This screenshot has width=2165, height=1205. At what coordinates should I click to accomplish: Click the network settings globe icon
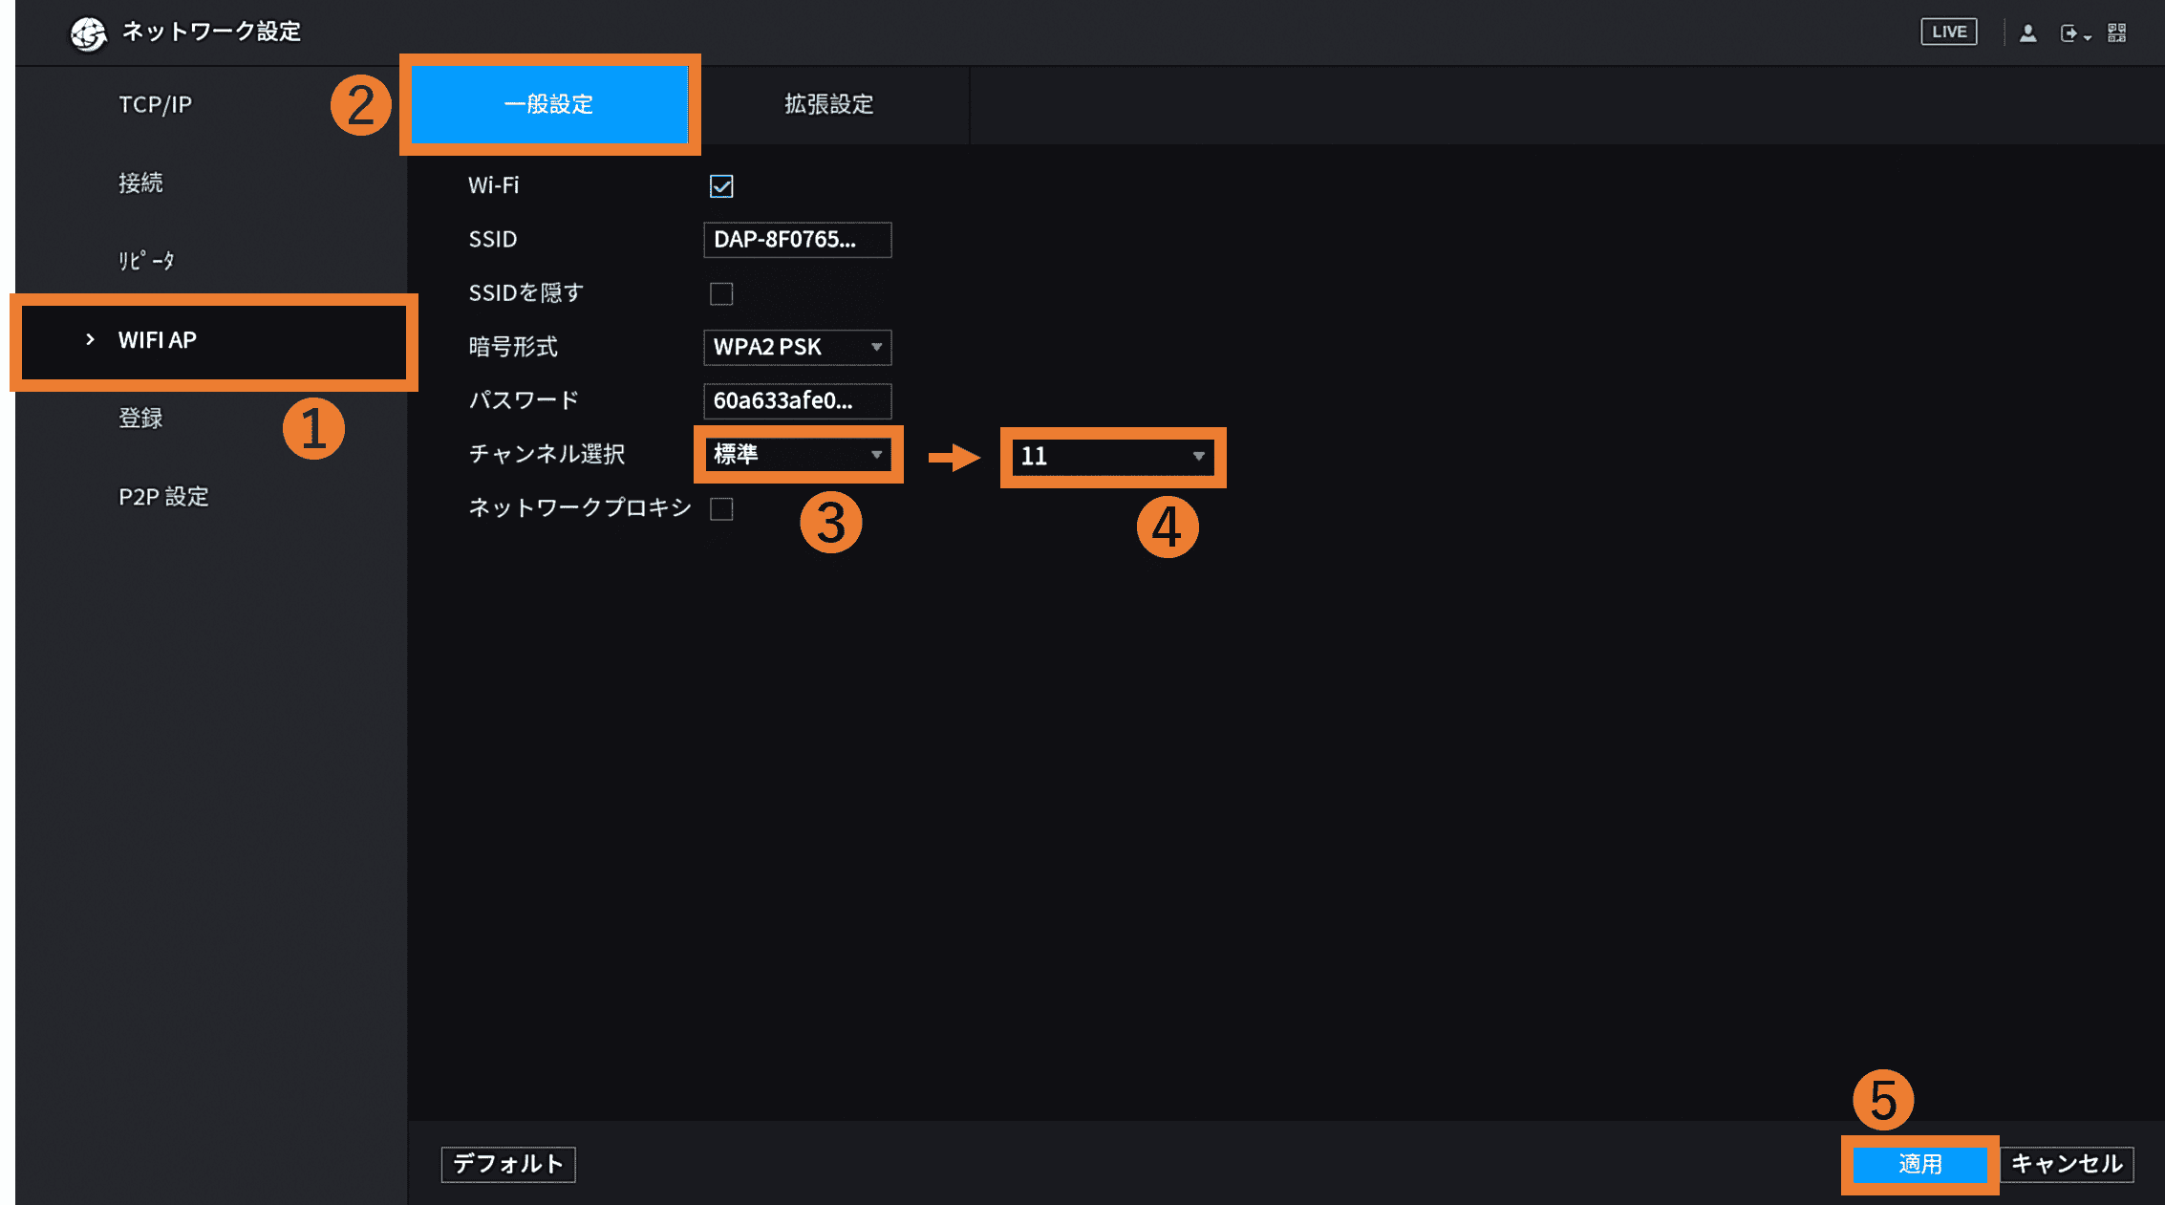coord(89,34)
